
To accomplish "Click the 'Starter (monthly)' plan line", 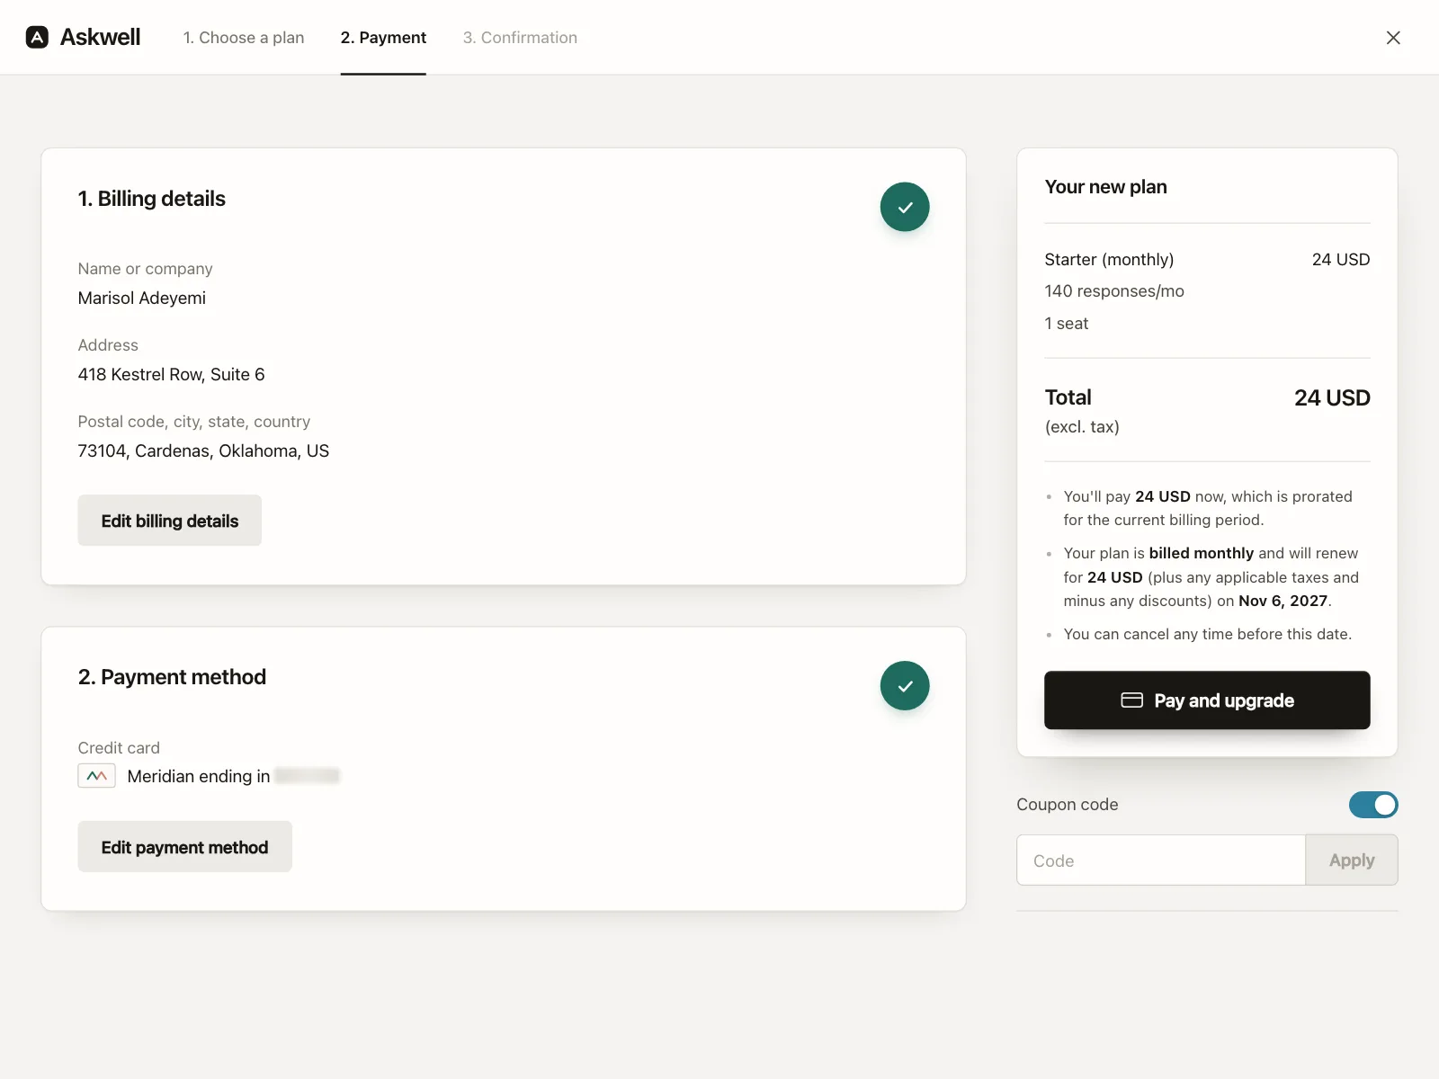I will [x=1109, y=260].
